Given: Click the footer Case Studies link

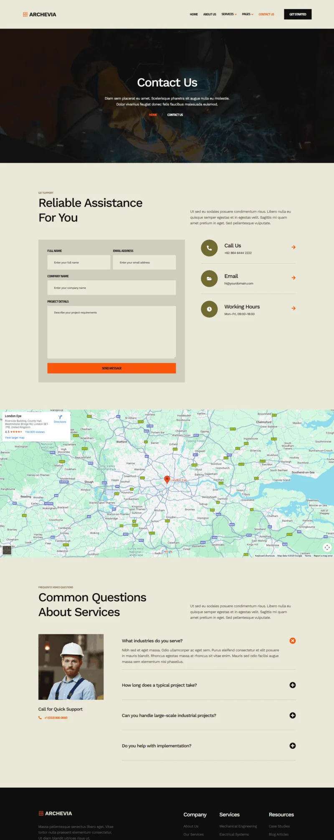Looking at the screenshot, I should pyautogui.click(x=279, y=826).
